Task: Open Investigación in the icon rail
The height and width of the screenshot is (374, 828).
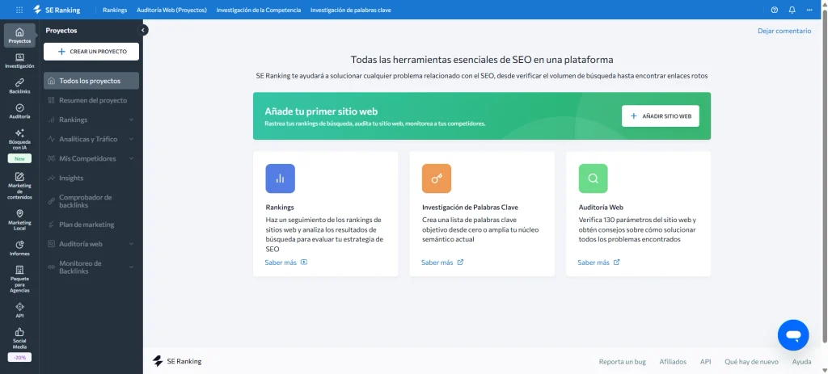Action: tap(19, 61)
